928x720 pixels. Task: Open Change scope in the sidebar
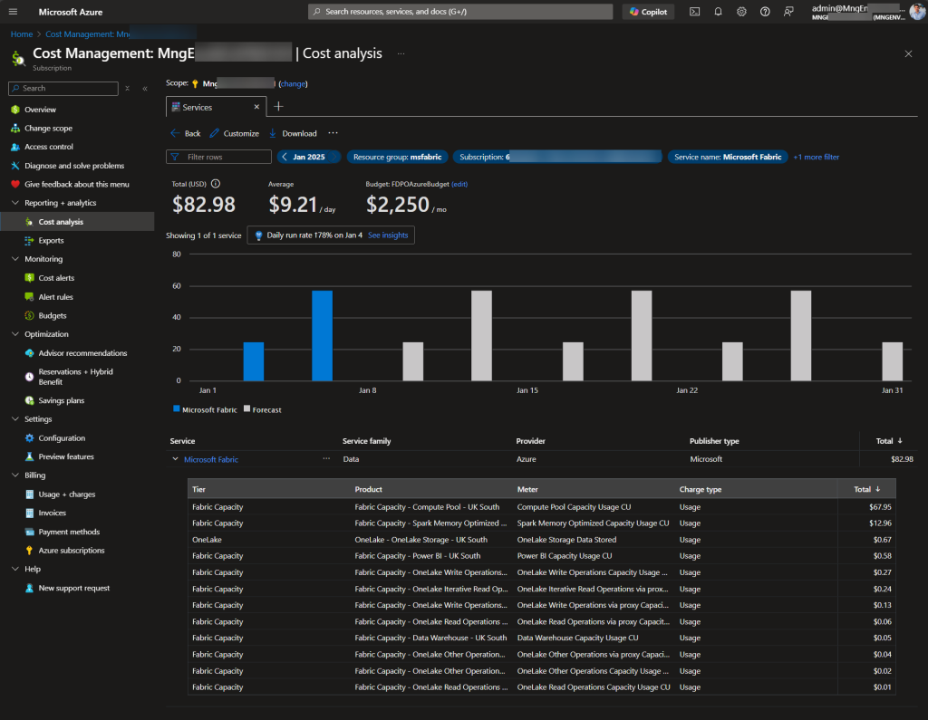pos(48,129)
